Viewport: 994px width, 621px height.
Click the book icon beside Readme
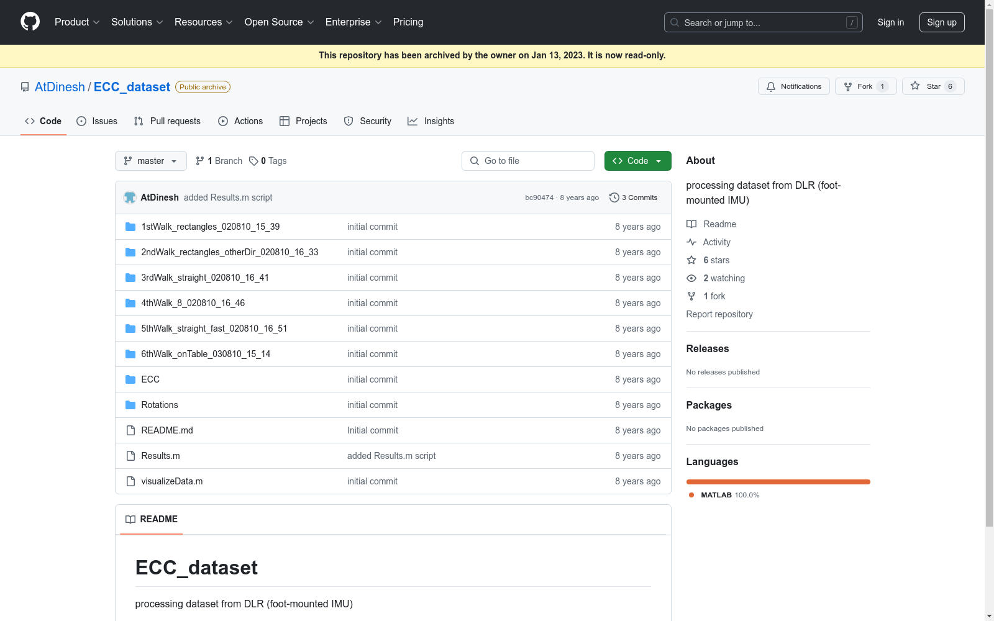691,224
